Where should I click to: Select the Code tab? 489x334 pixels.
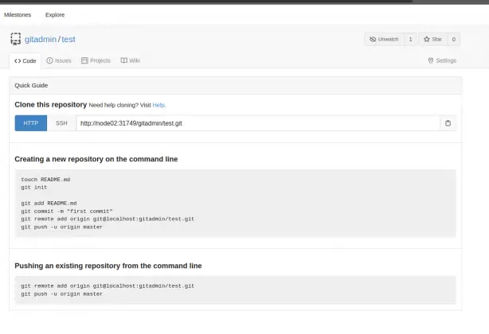25,60
